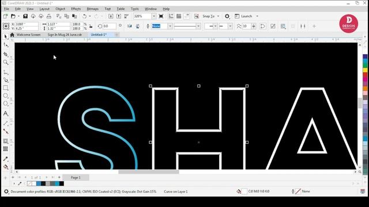Toggle the Close curve button

point(263,26)
